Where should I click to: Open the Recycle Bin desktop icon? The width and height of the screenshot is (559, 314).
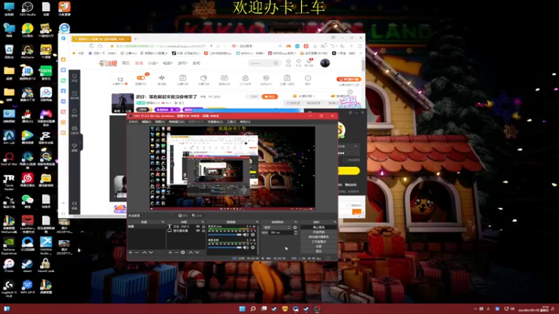point(9,51)
